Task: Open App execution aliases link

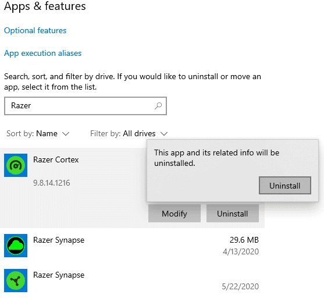Action: point(43,54)
